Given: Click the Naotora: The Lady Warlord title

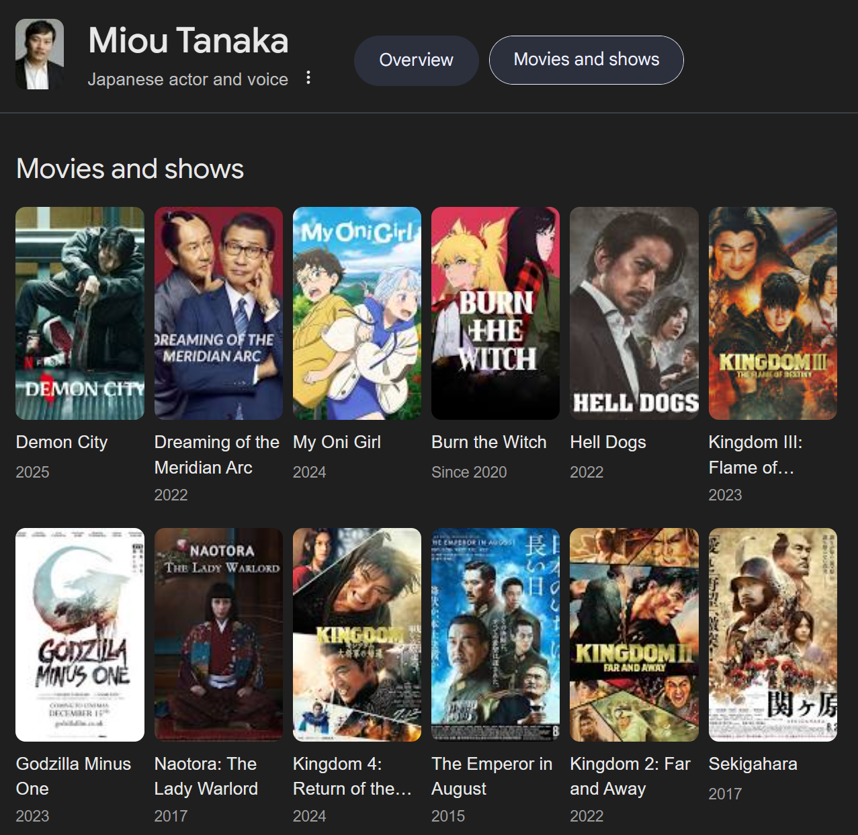Looking at the screenshot, I should click(x=206, y=776).
